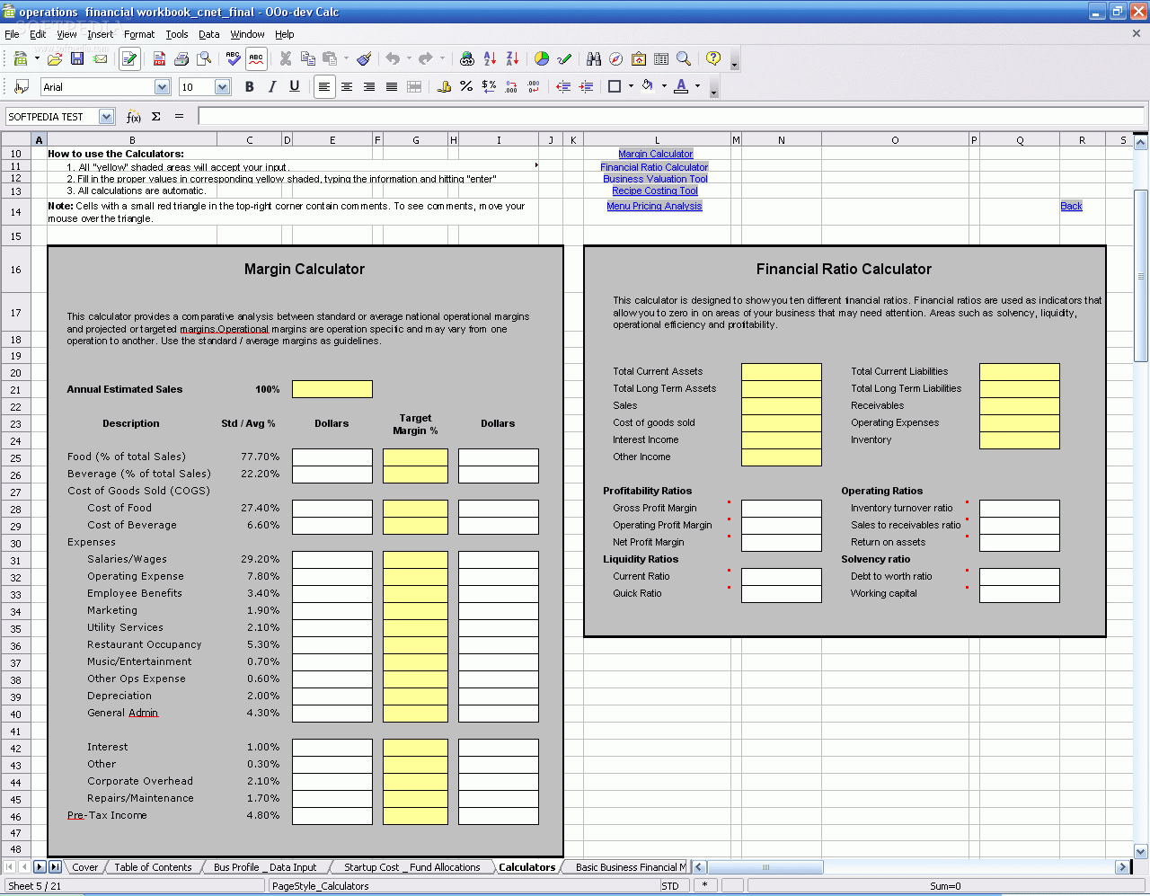Toggle Bold formatting
Screen dimensions: 1150x896
(x=250, y=86)
